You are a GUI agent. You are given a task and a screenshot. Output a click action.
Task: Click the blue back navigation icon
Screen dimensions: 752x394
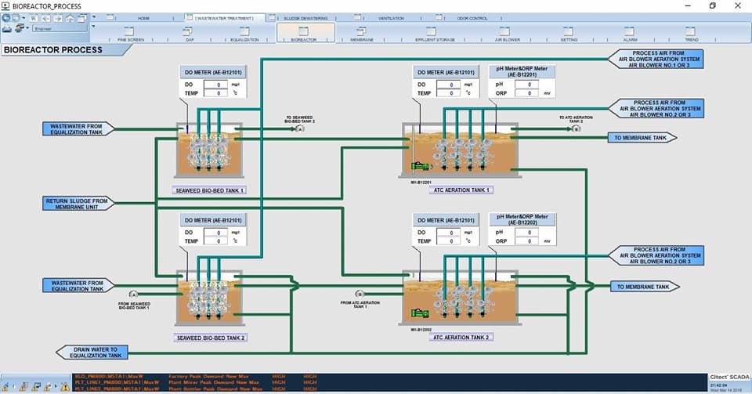point(6,18)
